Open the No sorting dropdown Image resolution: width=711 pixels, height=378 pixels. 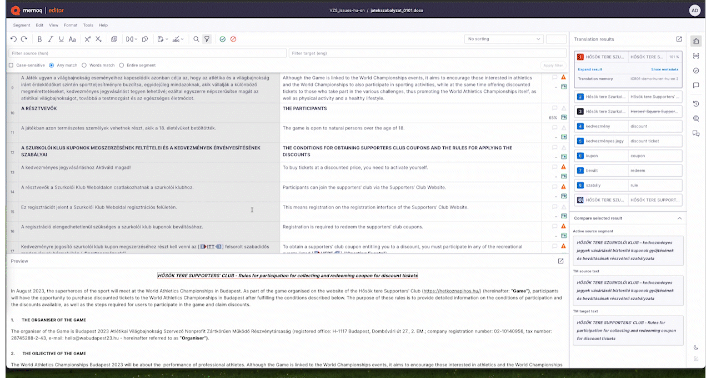[x=504, y=39]
